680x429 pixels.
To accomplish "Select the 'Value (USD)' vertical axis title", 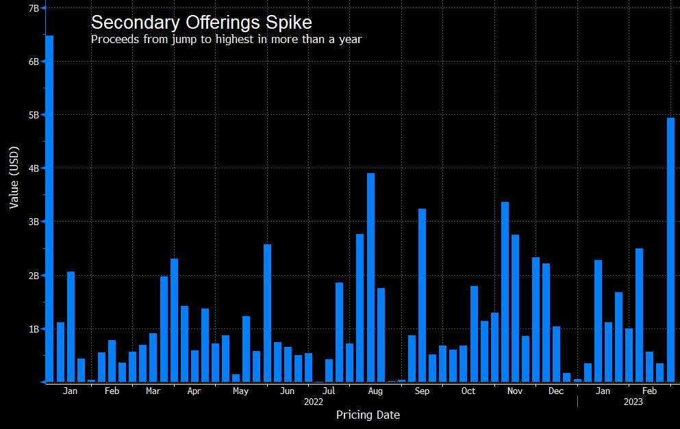I will [14, 178].
